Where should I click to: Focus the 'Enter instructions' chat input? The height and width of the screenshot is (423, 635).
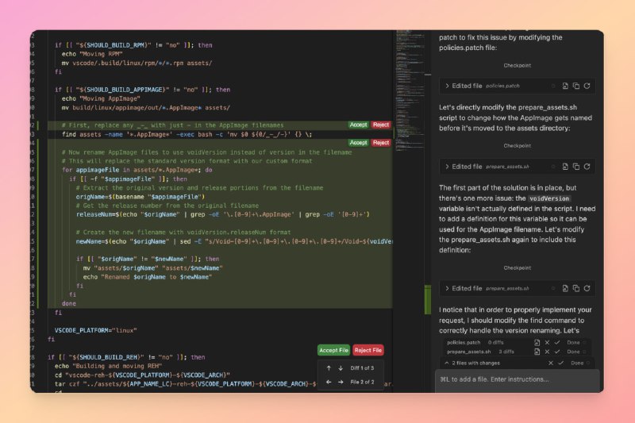516,379
